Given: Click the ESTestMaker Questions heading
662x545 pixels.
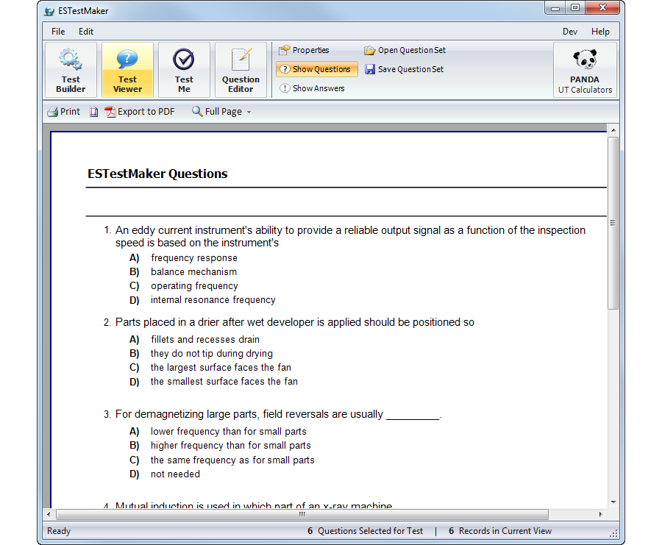Looking at the screenshot, I should 157,174.
